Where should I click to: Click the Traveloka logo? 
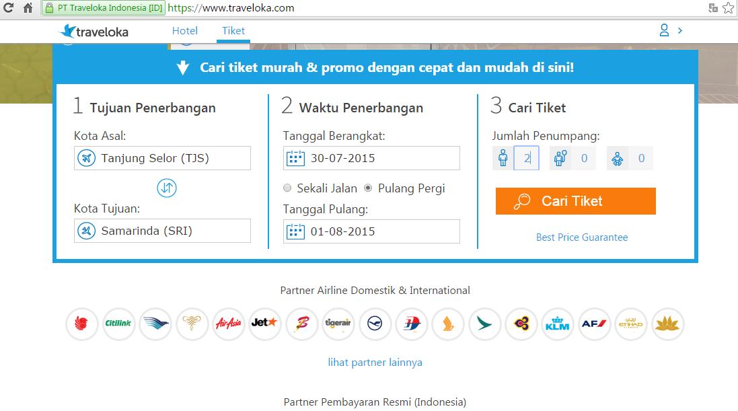point(94,31)
